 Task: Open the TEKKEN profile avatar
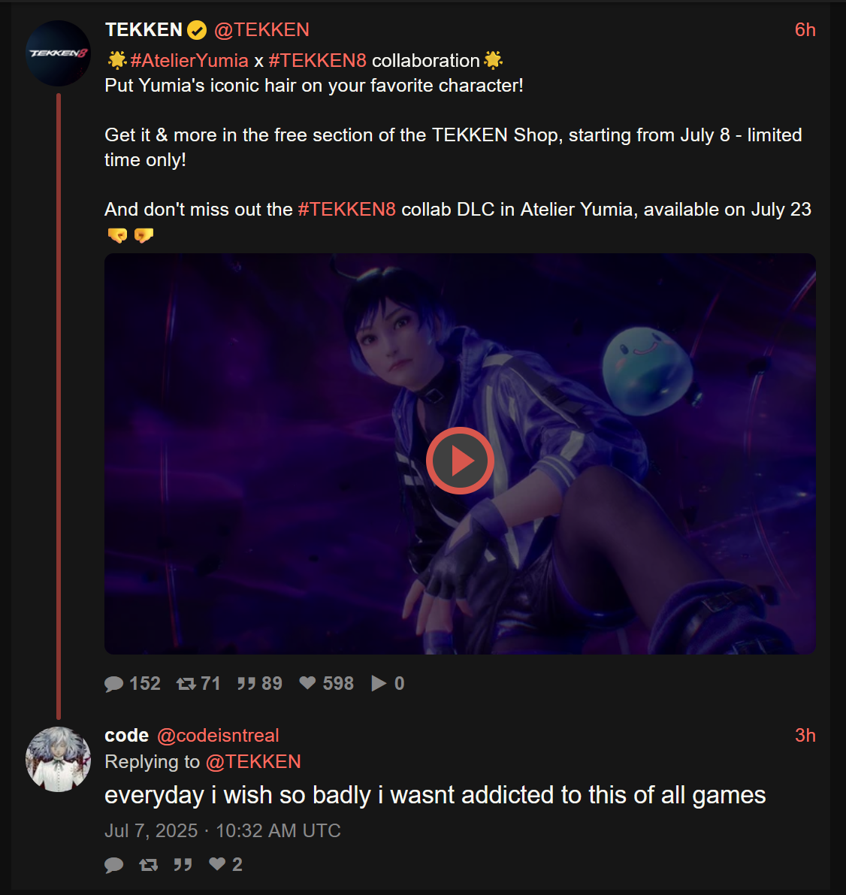[58, 53]
